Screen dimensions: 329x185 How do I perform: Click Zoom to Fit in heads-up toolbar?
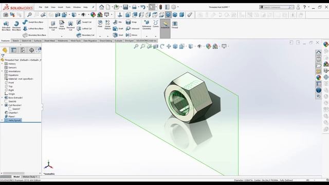coord(136,46)
